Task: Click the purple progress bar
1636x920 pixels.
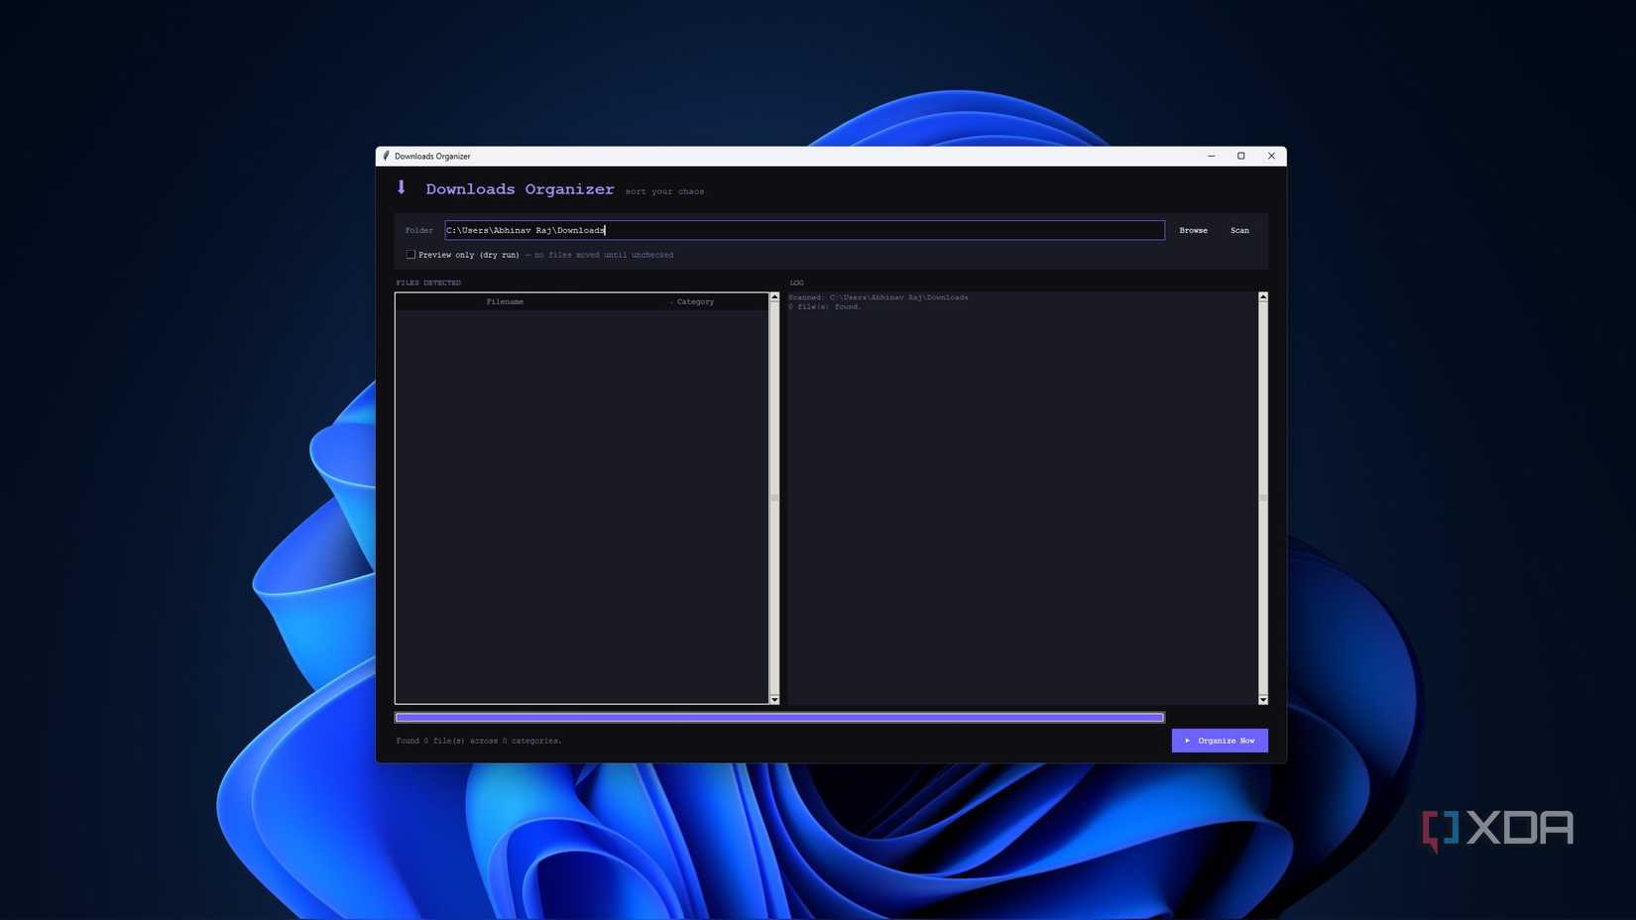Action: pyautogui.click(x=779, y=718)
